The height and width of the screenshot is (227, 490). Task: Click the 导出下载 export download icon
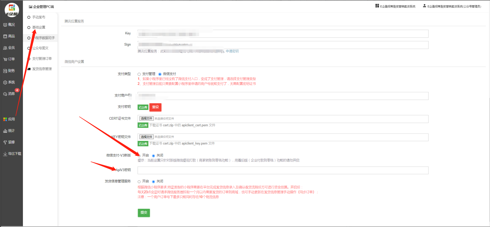coord(5,154)
